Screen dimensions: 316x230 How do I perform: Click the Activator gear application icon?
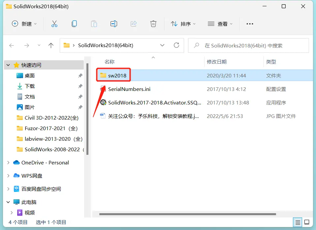[x=103, y=102]
